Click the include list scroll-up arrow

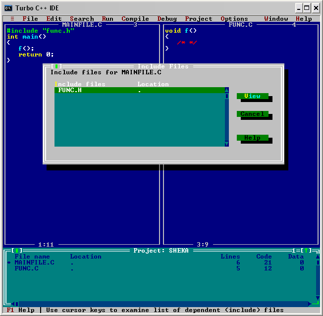pos(226,90)
